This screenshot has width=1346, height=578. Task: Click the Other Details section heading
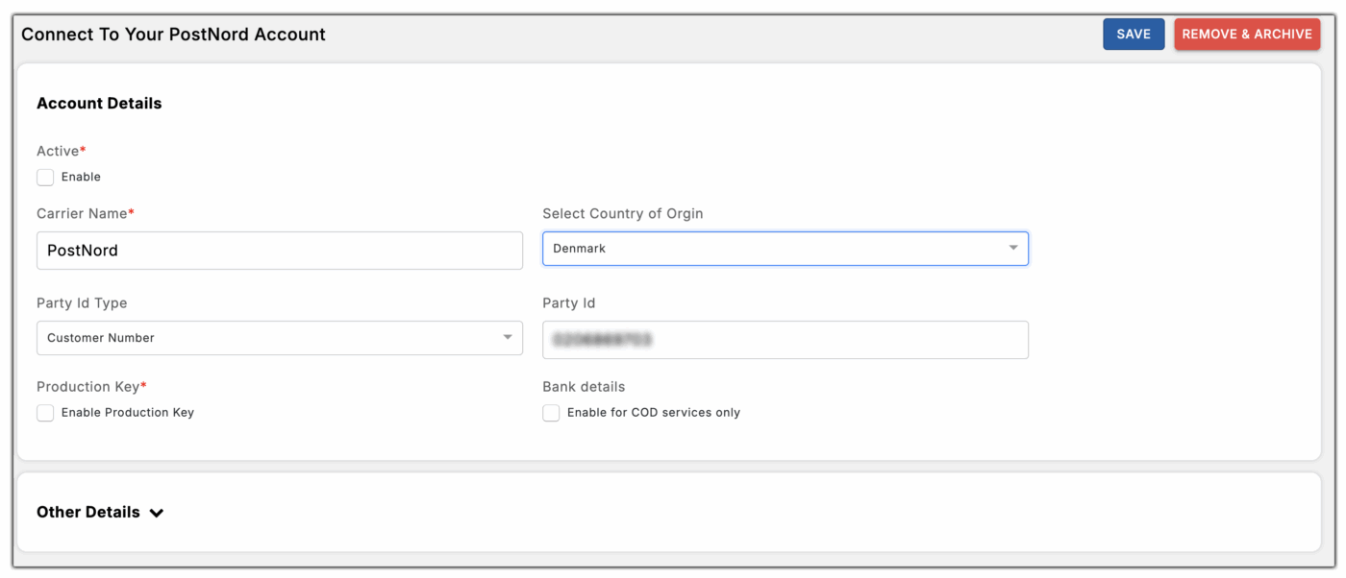[88, 513]
